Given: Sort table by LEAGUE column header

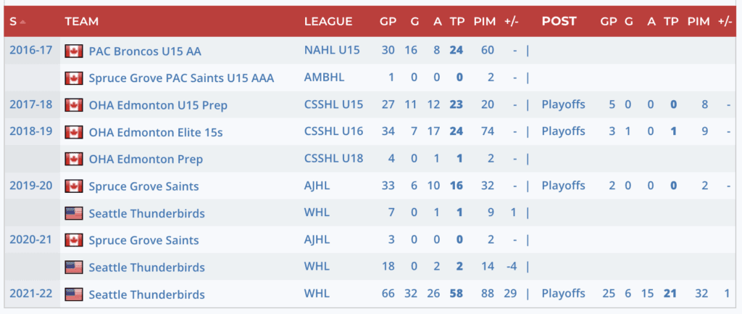Looking at the screenshot, I should pos(328,22).
